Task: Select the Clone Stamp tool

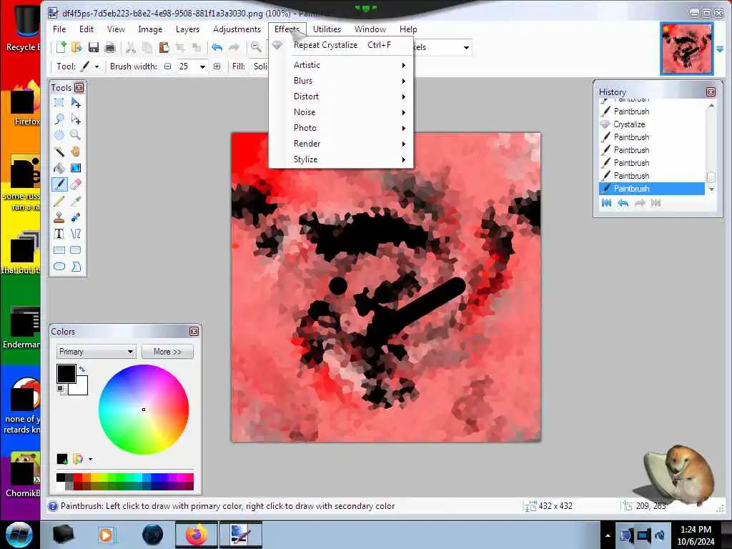Action: (x=59, y=217)
